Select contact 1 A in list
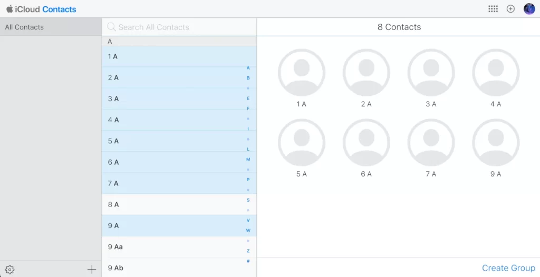This screenshot has height=277, width=540. tap(179, 56)
